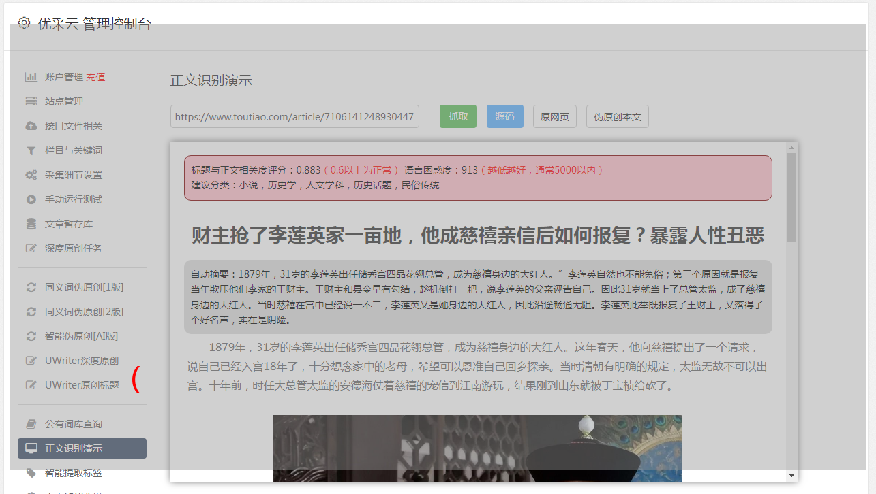Click the 标题与正文相关度评分 0.883 text
Viewport: 876px width, 494px height.
point(256,170)
